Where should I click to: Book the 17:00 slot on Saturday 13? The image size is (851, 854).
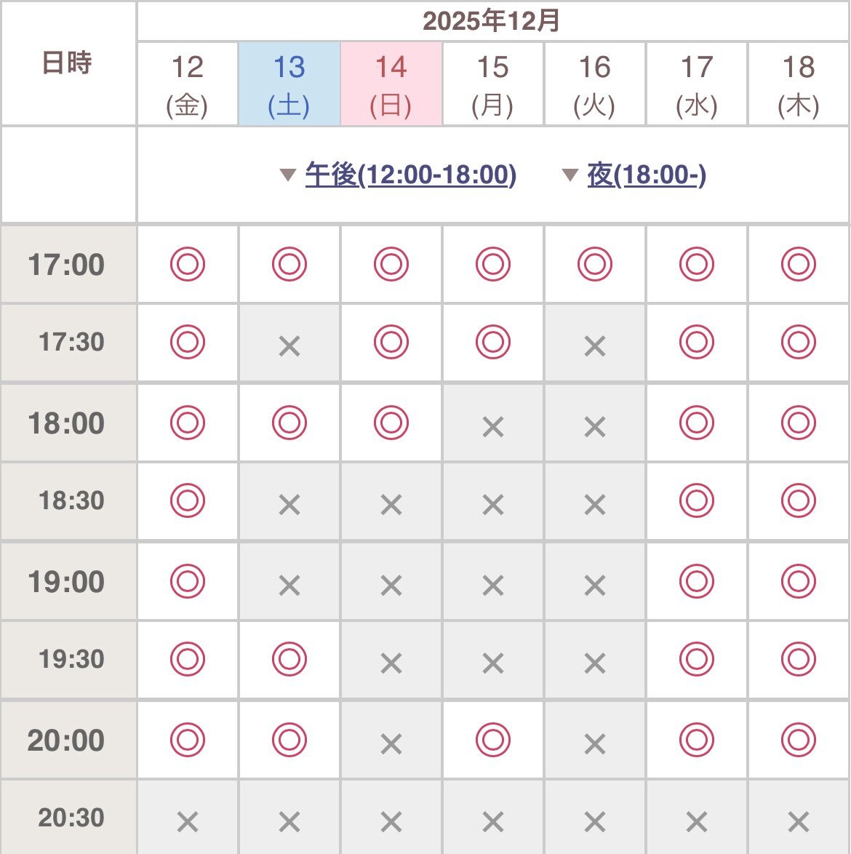(x=289, y=264)
